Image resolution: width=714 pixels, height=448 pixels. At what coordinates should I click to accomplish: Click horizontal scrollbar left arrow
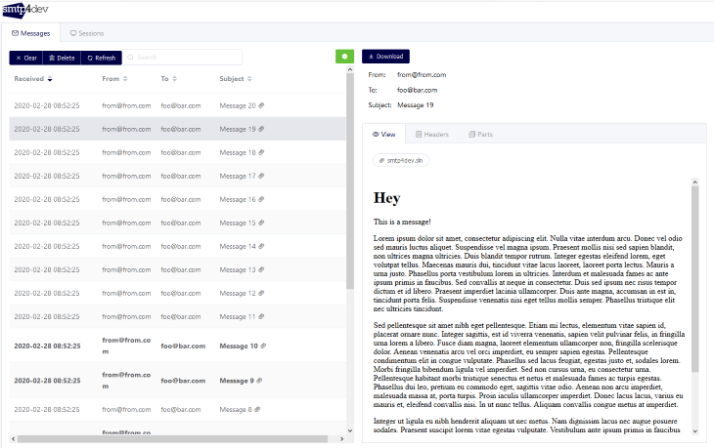click(x=14, y=439)
